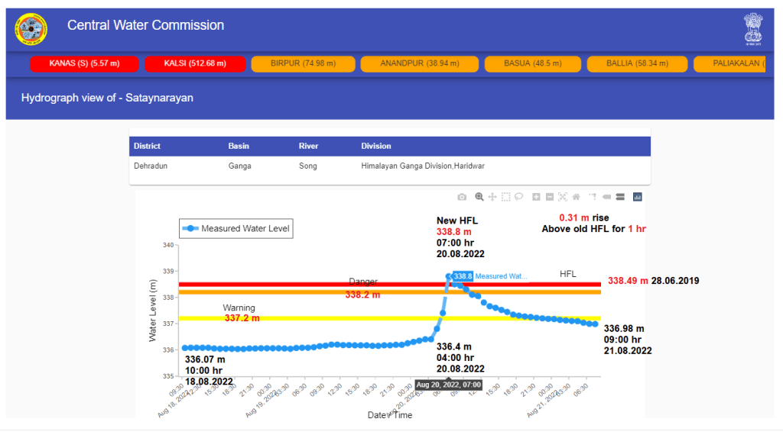The image size is (783, 435).
Task: Download plot as PNG with camera icon
Action: (x=462, y=197)
